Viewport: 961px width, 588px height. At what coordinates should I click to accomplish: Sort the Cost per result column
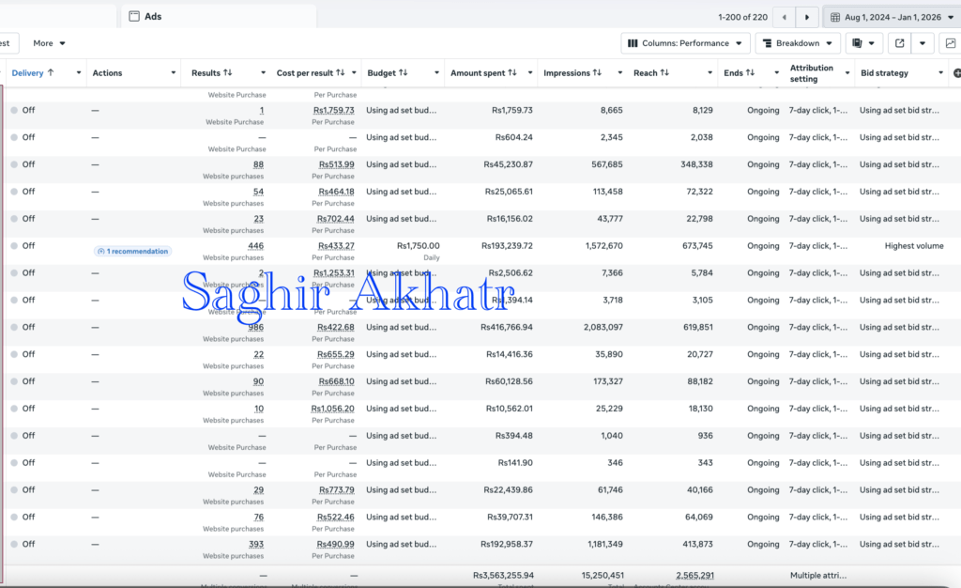(x=340, y=72)
